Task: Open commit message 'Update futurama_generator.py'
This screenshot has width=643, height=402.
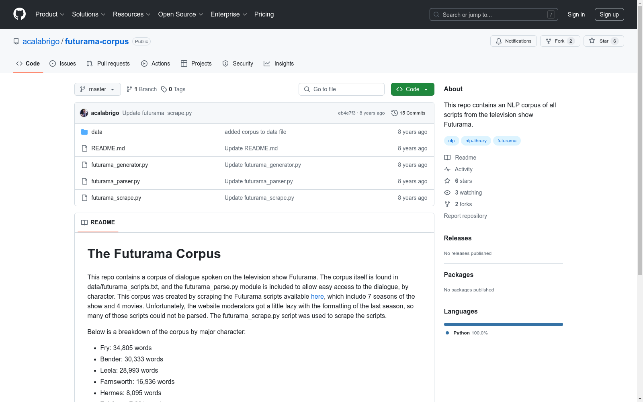Action: pyautogui.click(x=263, y=165)
